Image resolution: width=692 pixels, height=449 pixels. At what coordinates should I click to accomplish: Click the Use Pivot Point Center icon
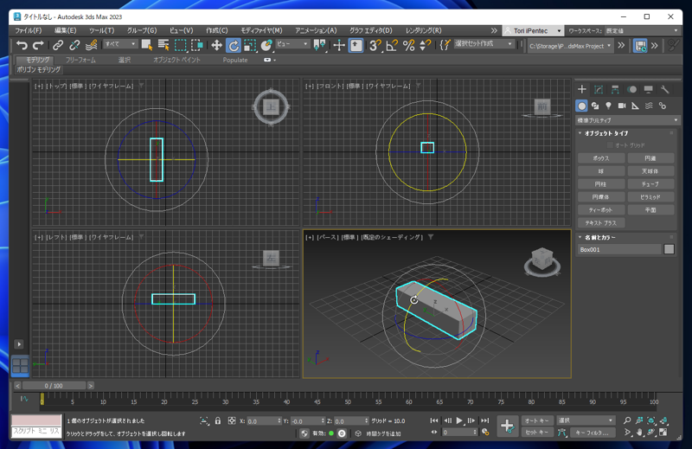pos(319,45)
